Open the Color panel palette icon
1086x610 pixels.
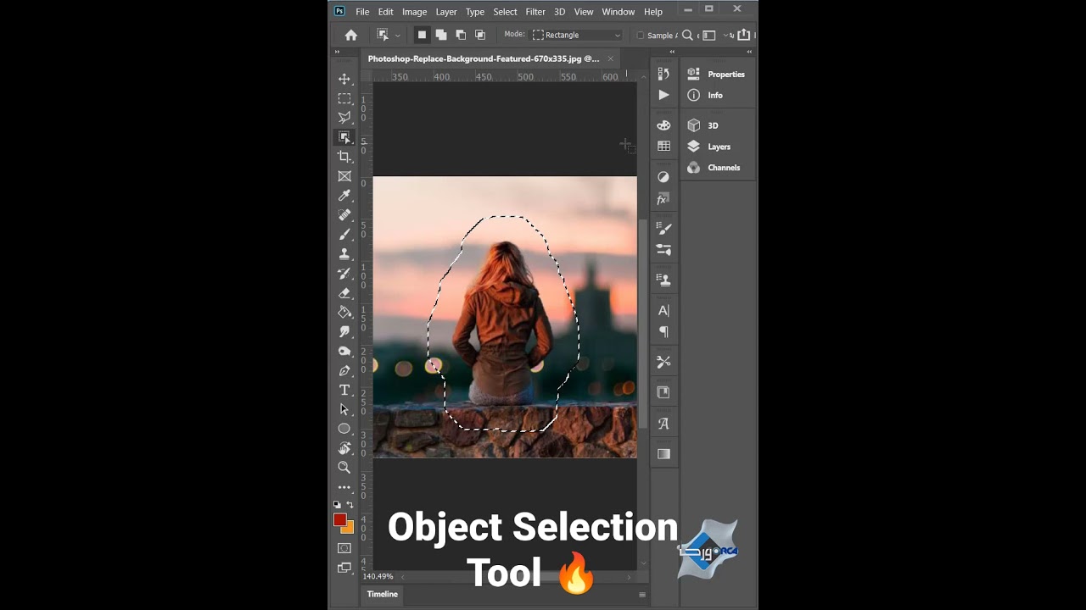pos(663,125)
